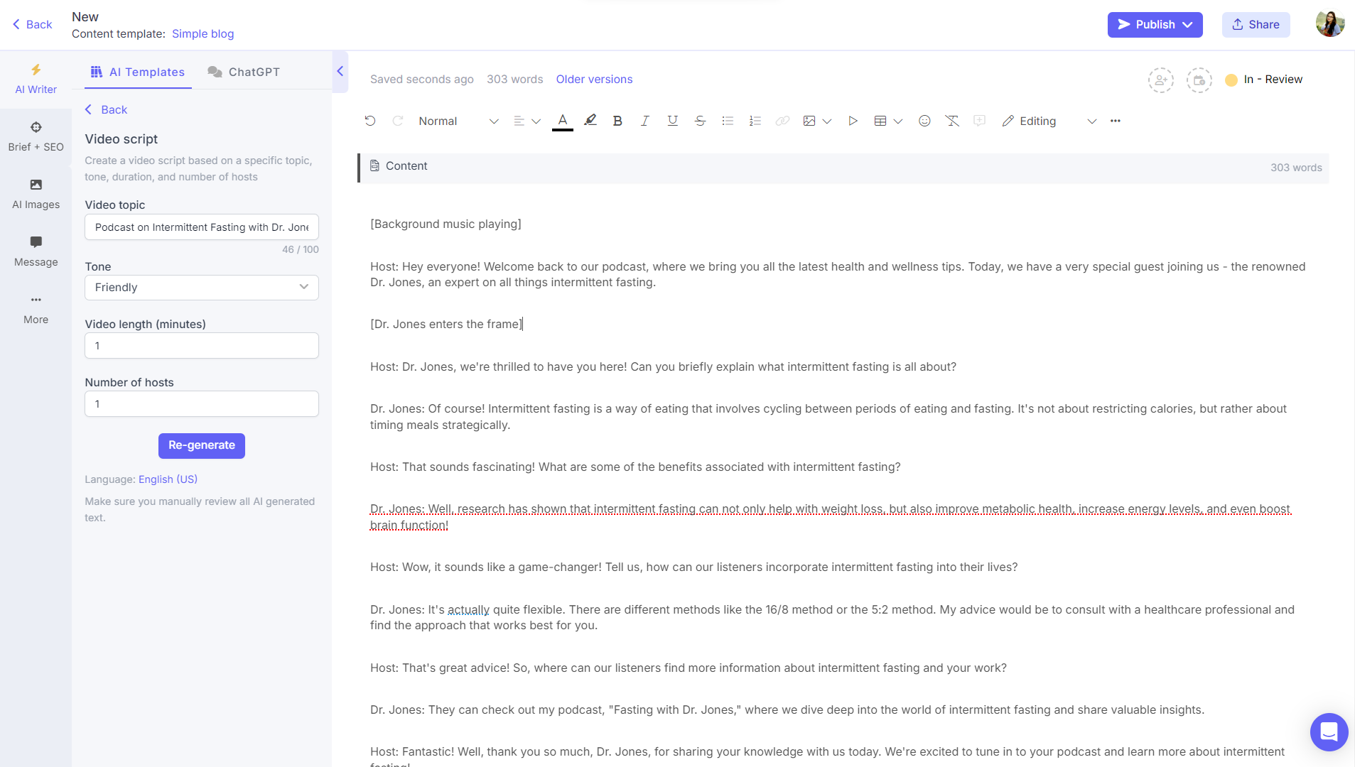Image resolution: width=1355 pixels, height=767 pixels.
Task: Click the set due date calendar icon
Action: (x=1199, y=80)
